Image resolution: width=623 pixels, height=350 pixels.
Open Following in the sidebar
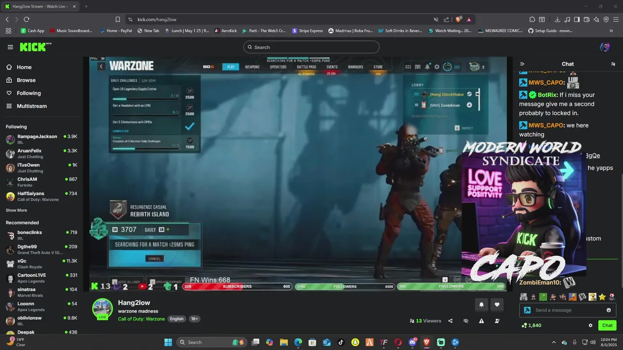point(23,93)
